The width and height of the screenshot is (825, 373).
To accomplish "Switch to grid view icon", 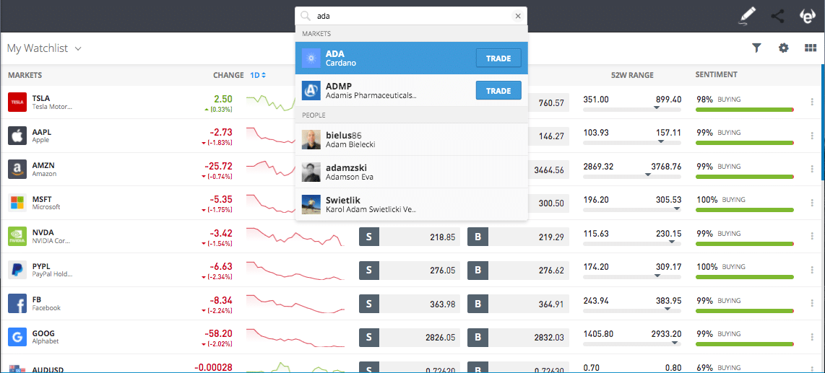I will (x=811, y=48).
